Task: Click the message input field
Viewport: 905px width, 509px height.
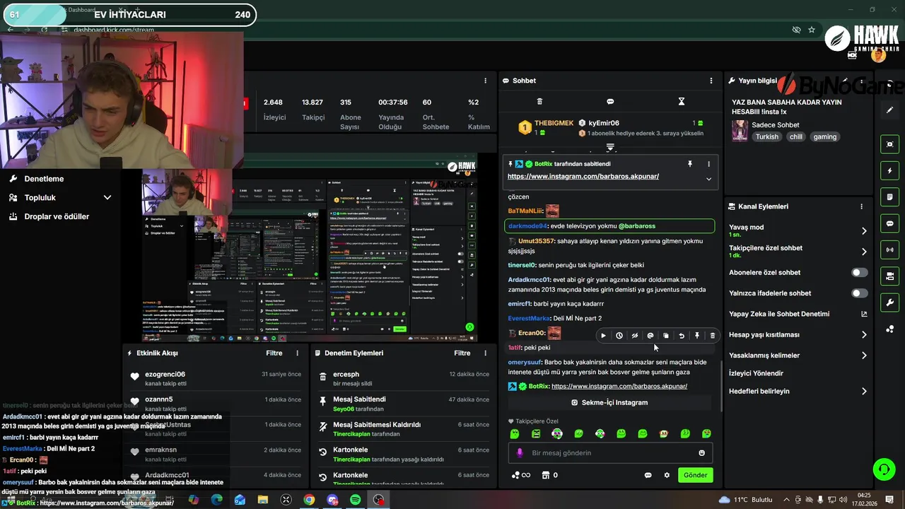Action: pyautogui.click(x=609, y=453)
